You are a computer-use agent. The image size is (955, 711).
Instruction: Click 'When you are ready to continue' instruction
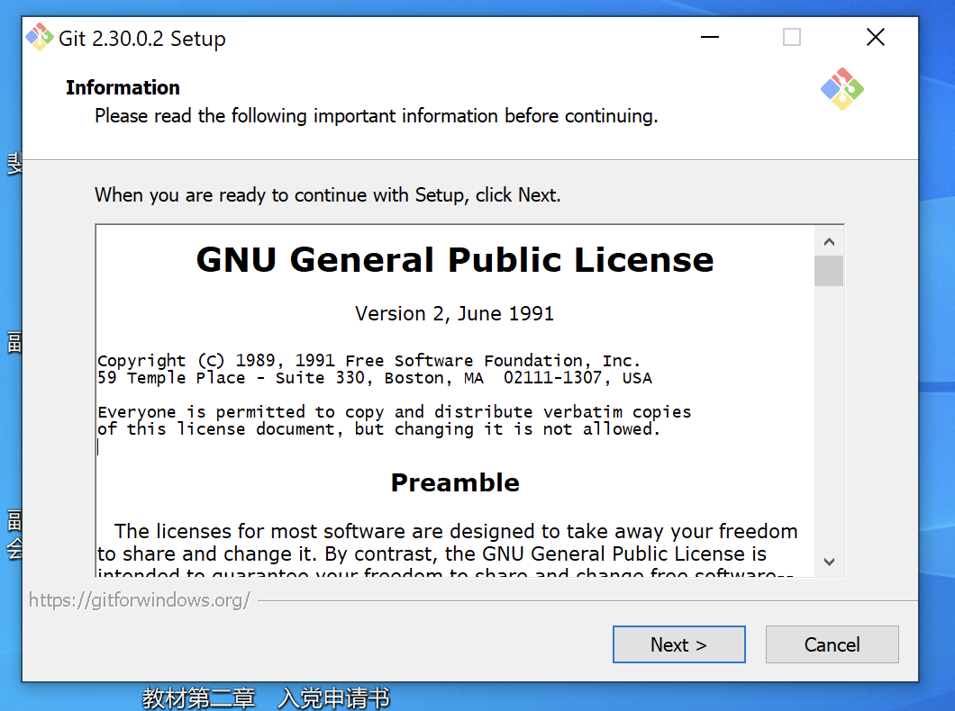[x=328, y=194]
